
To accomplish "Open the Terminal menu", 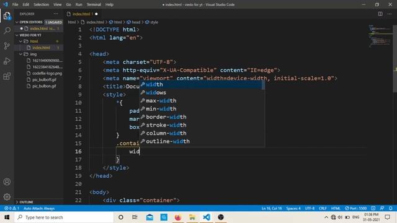I will (x=94, y=4).
